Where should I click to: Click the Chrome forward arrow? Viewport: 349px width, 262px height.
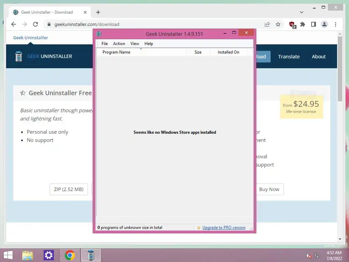point(25,24)
